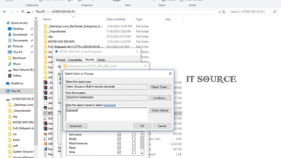Select +918591285140 (F:) drive in tree
This screenshot has width=281, height=158.
(22, 99)
